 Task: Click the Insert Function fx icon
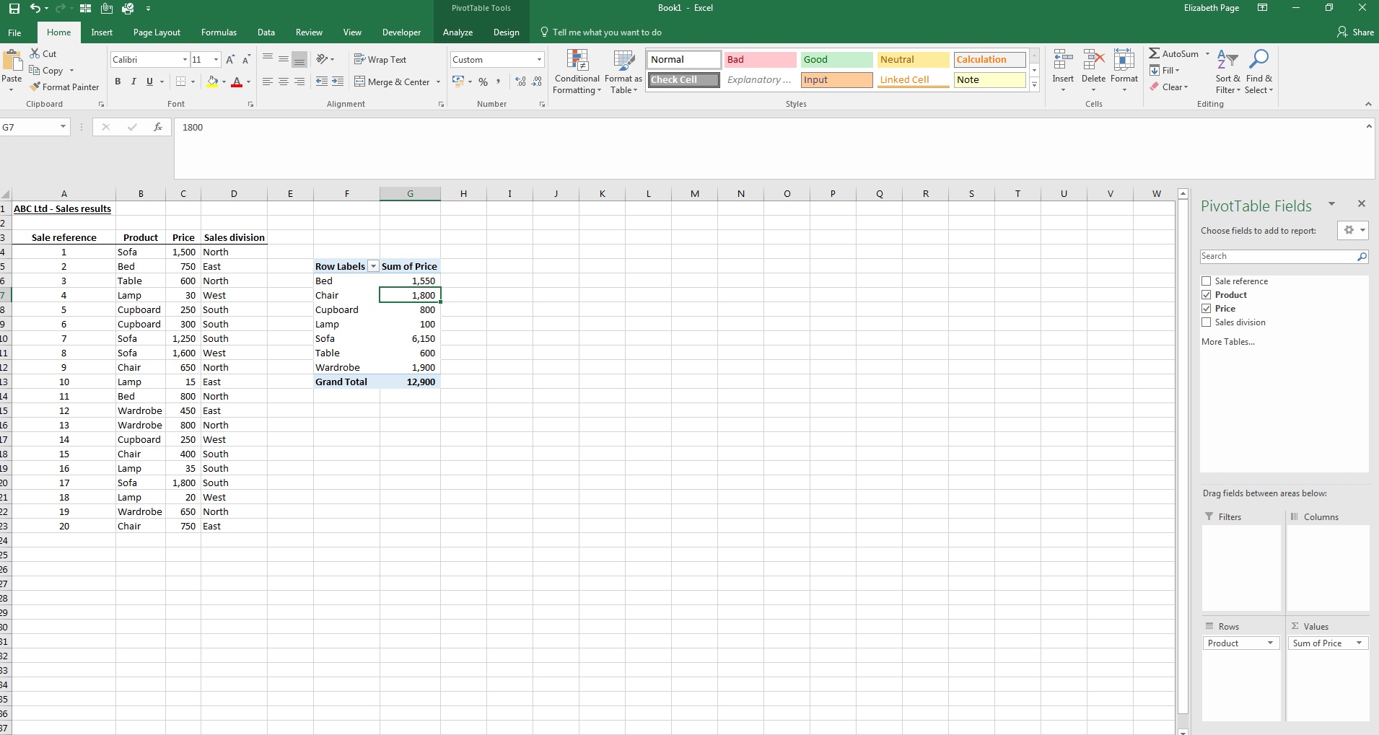point(158,127)
